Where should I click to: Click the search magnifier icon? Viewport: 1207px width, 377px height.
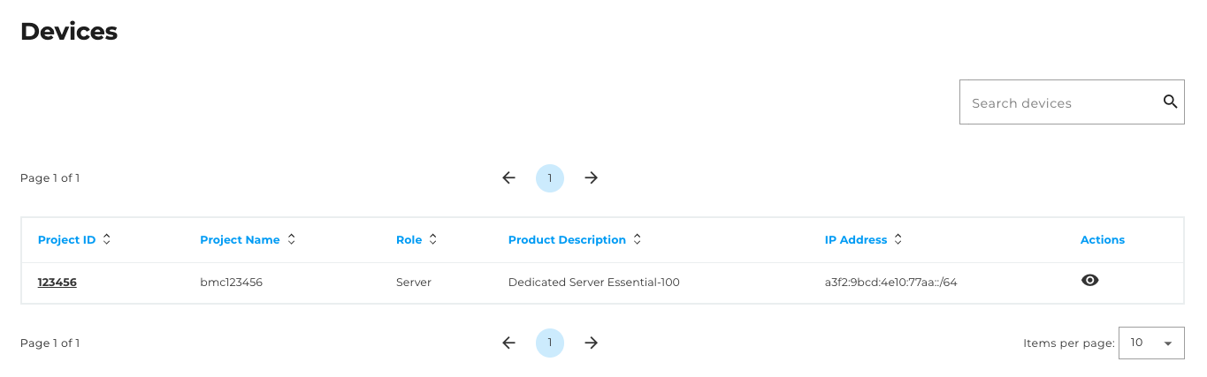(1170, 102)
